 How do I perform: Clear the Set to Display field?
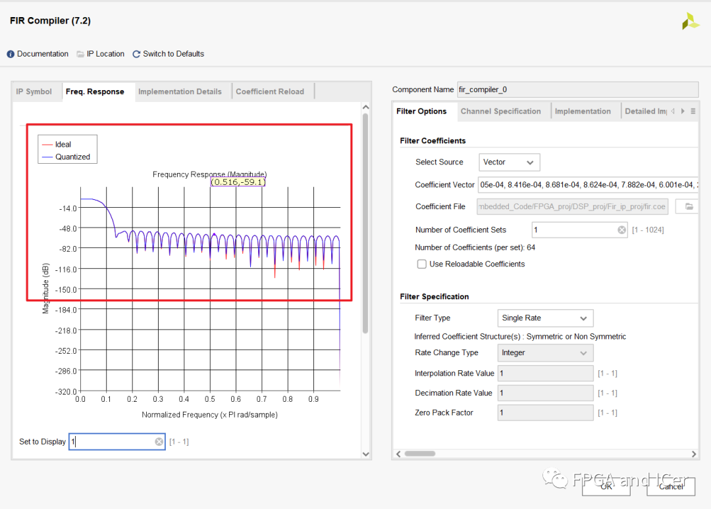(159, 441)
